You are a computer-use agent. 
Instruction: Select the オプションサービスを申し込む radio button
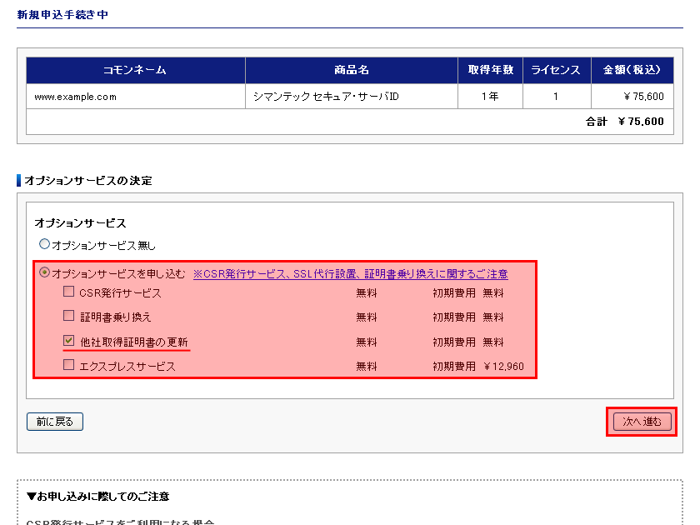point(44,272)
